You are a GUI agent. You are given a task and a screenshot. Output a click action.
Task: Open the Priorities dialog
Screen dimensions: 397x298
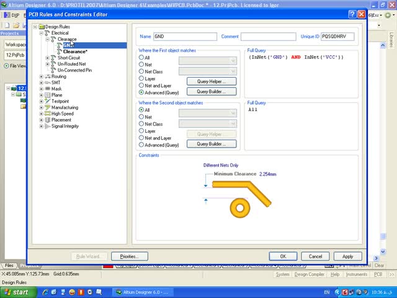(130, 256)
